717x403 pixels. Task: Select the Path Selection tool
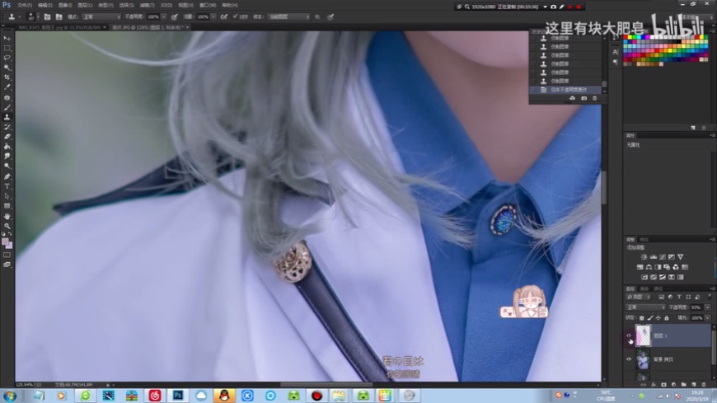pos(7,196)
